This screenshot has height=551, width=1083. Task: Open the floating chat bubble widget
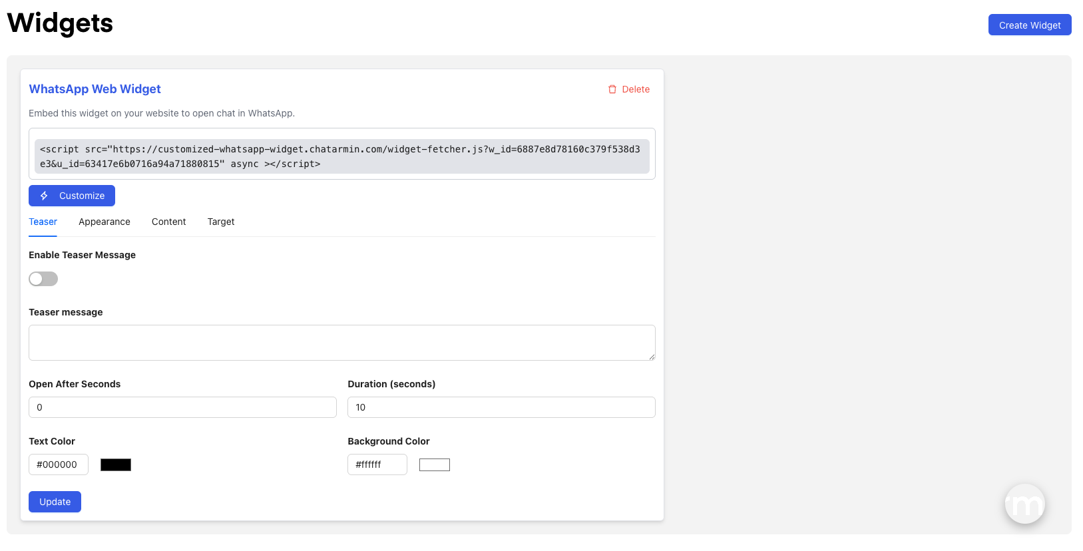coord(1024,504)
